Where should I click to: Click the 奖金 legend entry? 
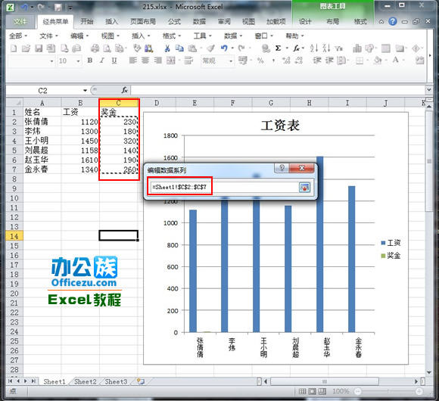point(391,256)
